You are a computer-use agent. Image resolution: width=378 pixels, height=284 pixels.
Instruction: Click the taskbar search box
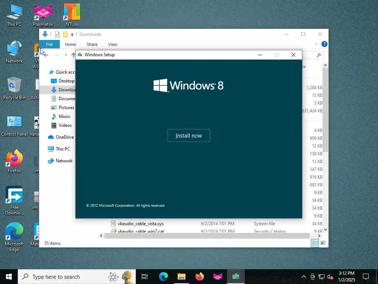[x=77, y=277]
